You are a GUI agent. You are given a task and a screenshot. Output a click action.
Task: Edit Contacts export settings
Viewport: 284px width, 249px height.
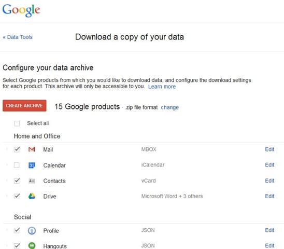click(x=269, y=181)
